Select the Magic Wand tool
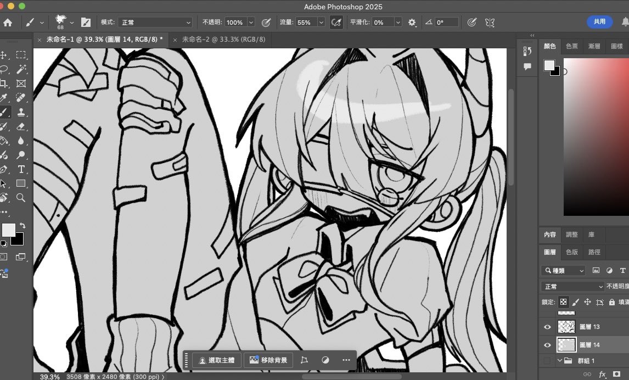The image size is (629, 380). pos(21,69)
